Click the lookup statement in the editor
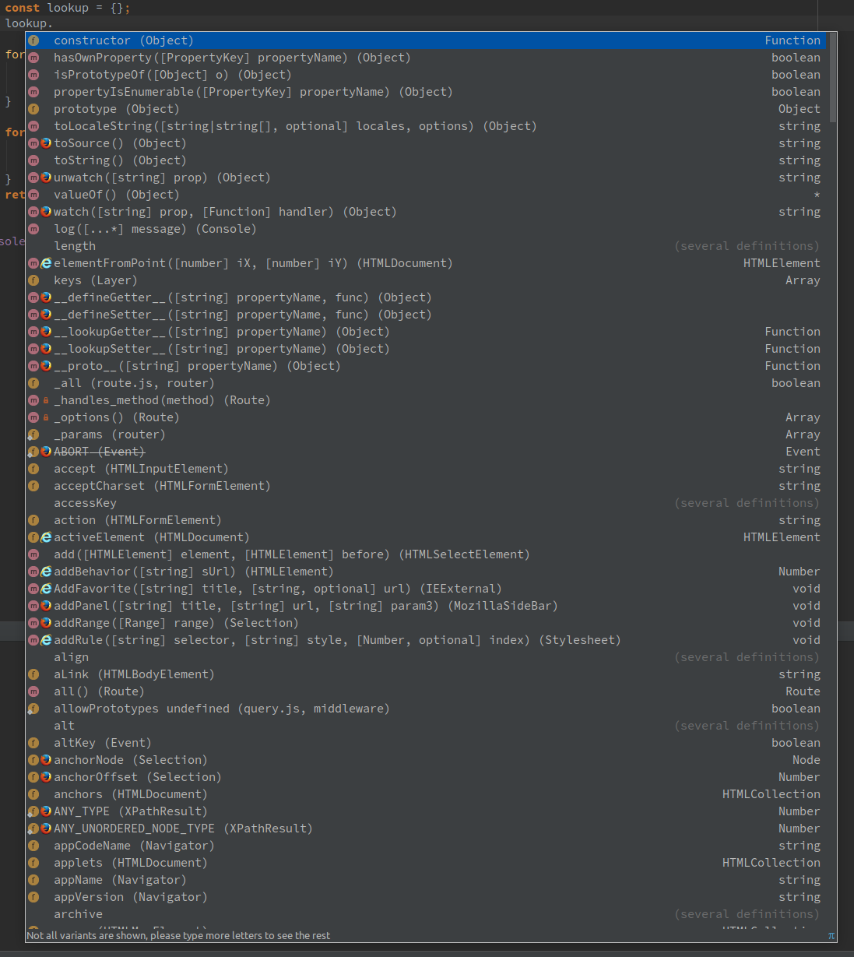The height and width of the screenshot is (957, 854). (29, 23)
